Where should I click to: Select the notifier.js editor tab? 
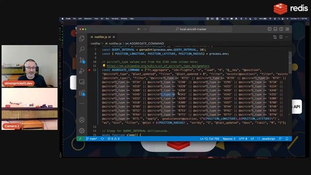103,37
